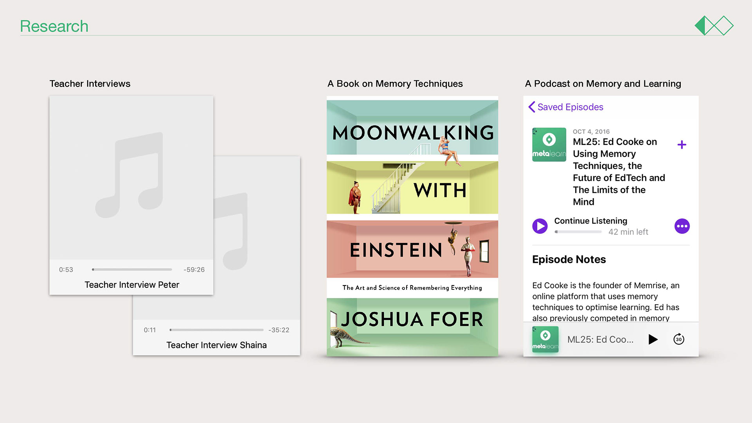This screenshot has width=752, height=423.
Task: Open metalearn podcast artwork beside episode title
Action: coord(549,145)
